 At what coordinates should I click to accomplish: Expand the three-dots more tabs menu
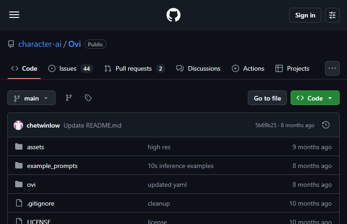[x=332, y=68]
